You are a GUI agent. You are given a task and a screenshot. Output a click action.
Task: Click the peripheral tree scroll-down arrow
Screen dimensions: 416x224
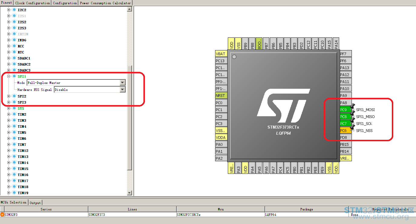coord(129,193)
